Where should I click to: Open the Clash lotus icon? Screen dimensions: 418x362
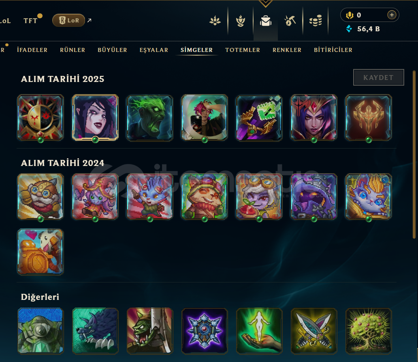(215, 21)
